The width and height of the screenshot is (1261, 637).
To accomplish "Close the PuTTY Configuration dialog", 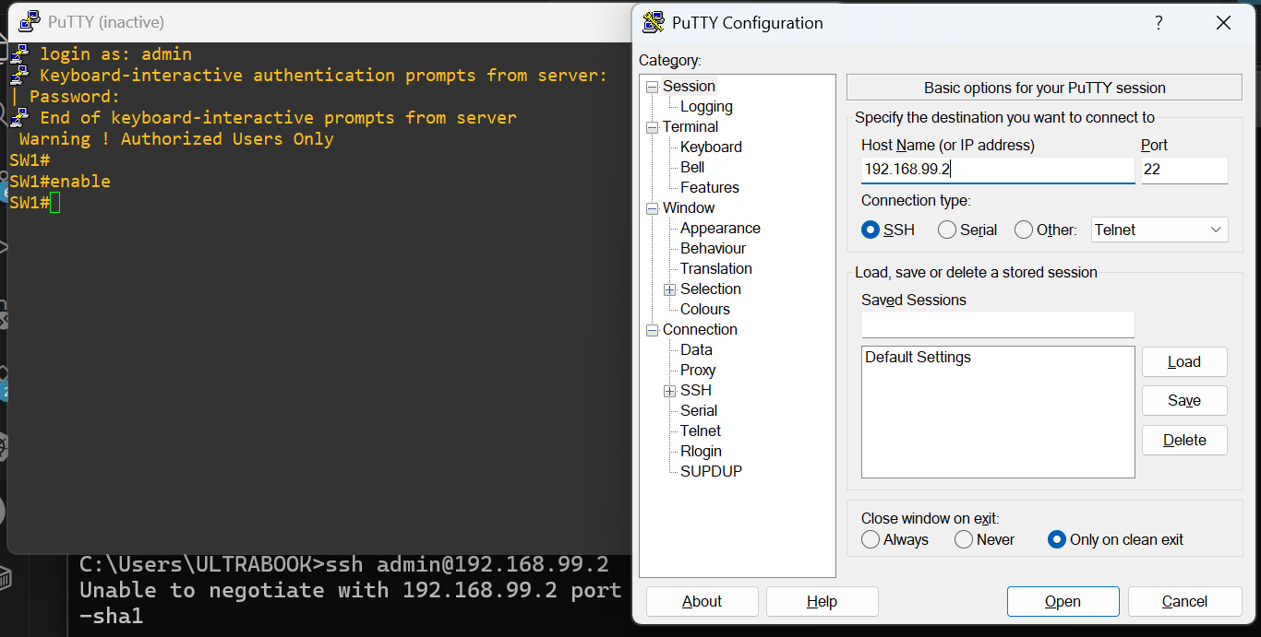I will (x=1223, y=23).
